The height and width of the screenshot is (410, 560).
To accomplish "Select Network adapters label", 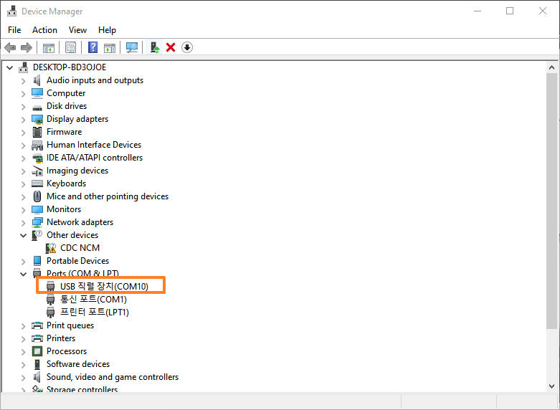I will 80,222.
